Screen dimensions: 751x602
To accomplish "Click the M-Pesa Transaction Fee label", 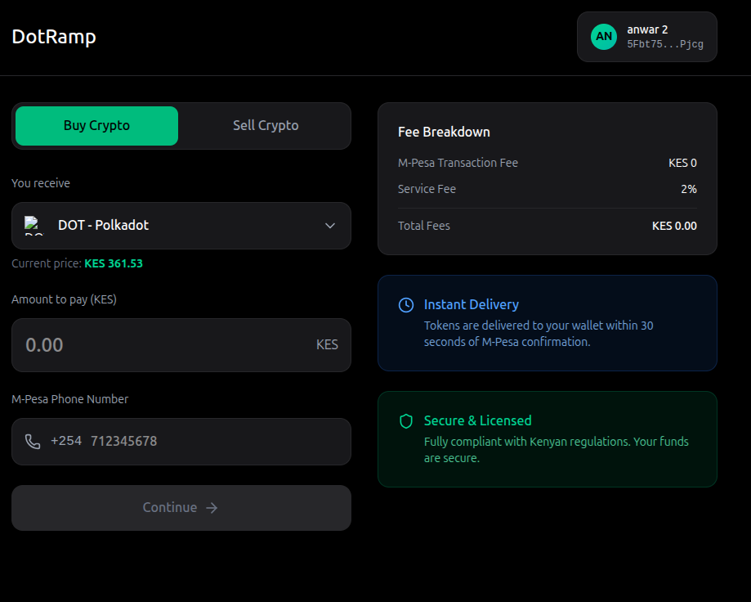I will point(458,163).
